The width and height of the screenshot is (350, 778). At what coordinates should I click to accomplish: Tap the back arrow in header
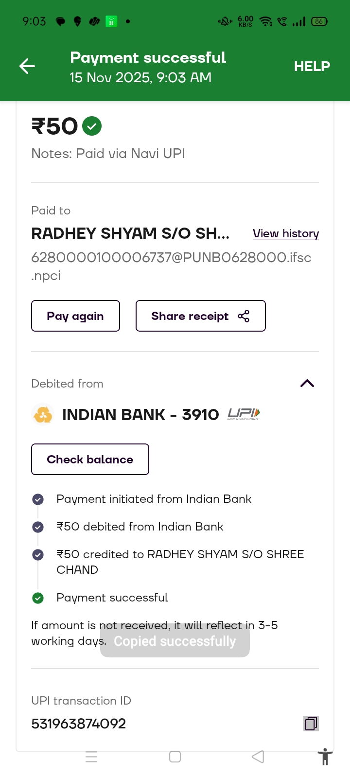pyautogui.click(x=27, y=66)
